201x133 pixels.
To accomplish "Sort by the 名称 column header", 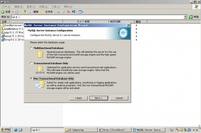I will click(x=31, y=22).
